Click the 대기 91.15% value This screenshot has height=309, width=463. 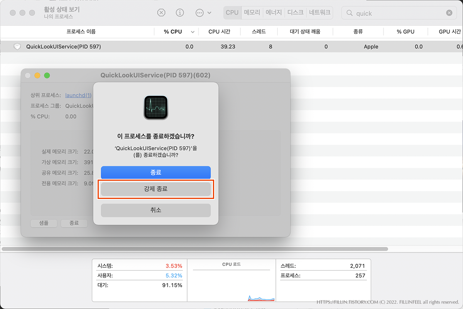[x=172, y=285]
